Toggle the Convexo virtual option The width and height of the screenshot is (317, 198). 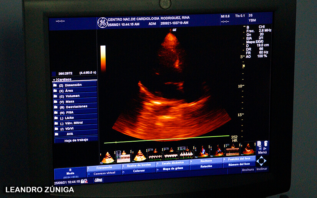[104, 173]
